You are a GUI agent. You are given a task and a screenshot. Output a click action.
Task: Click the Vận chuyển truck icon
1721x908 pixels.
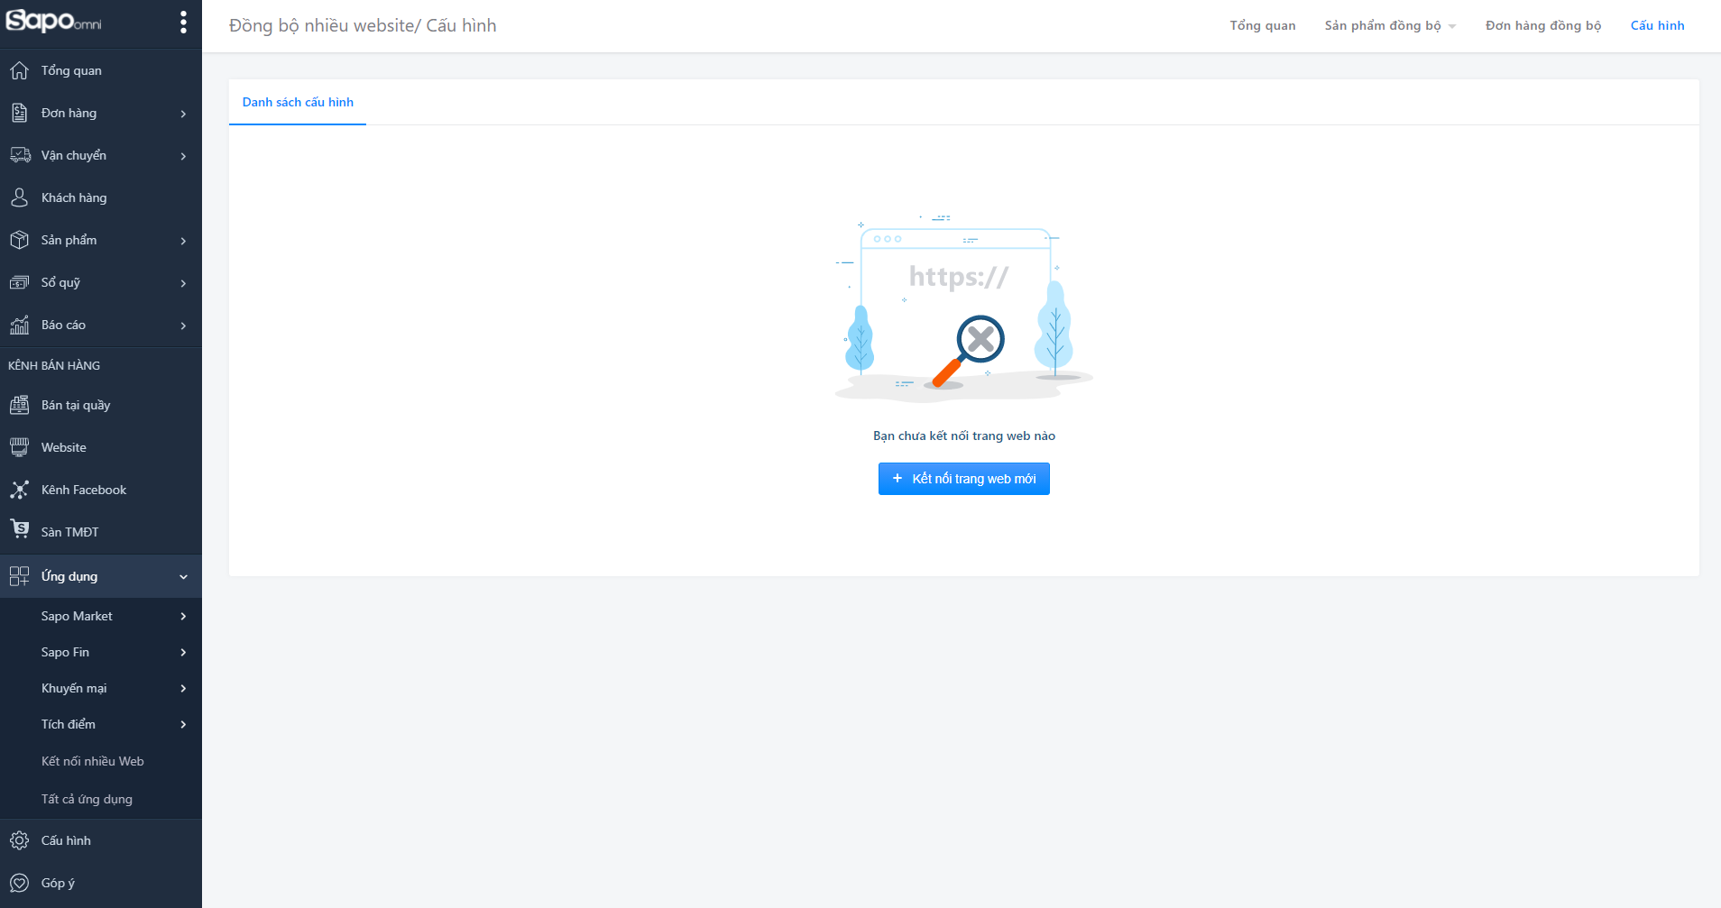[19, 155]
